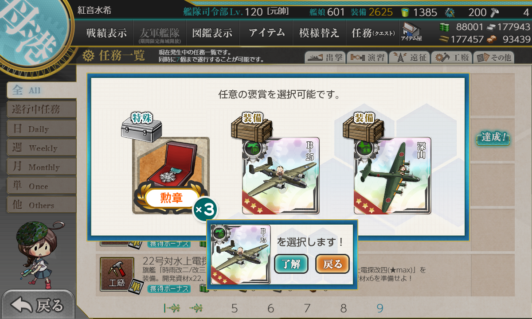Click the 達成! completion badge
Viewport: 532px width, 319px height.
pyautogui.click(x=493, y=137)
